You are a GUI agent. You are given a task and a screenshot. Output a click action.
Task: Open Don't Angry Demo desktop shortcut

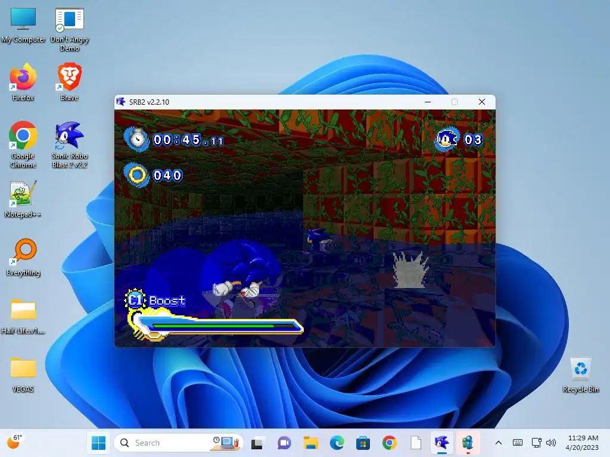click(x=69, y=29)
